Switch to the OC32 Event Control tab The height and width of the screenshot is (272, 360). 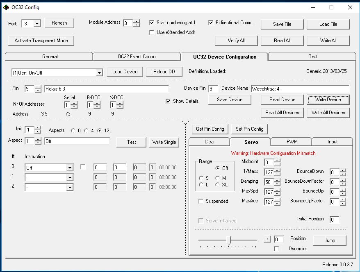point(137,57)
